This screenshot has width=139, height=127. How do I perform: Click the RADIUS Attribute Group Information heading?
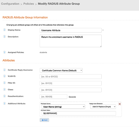click(25, 17)
